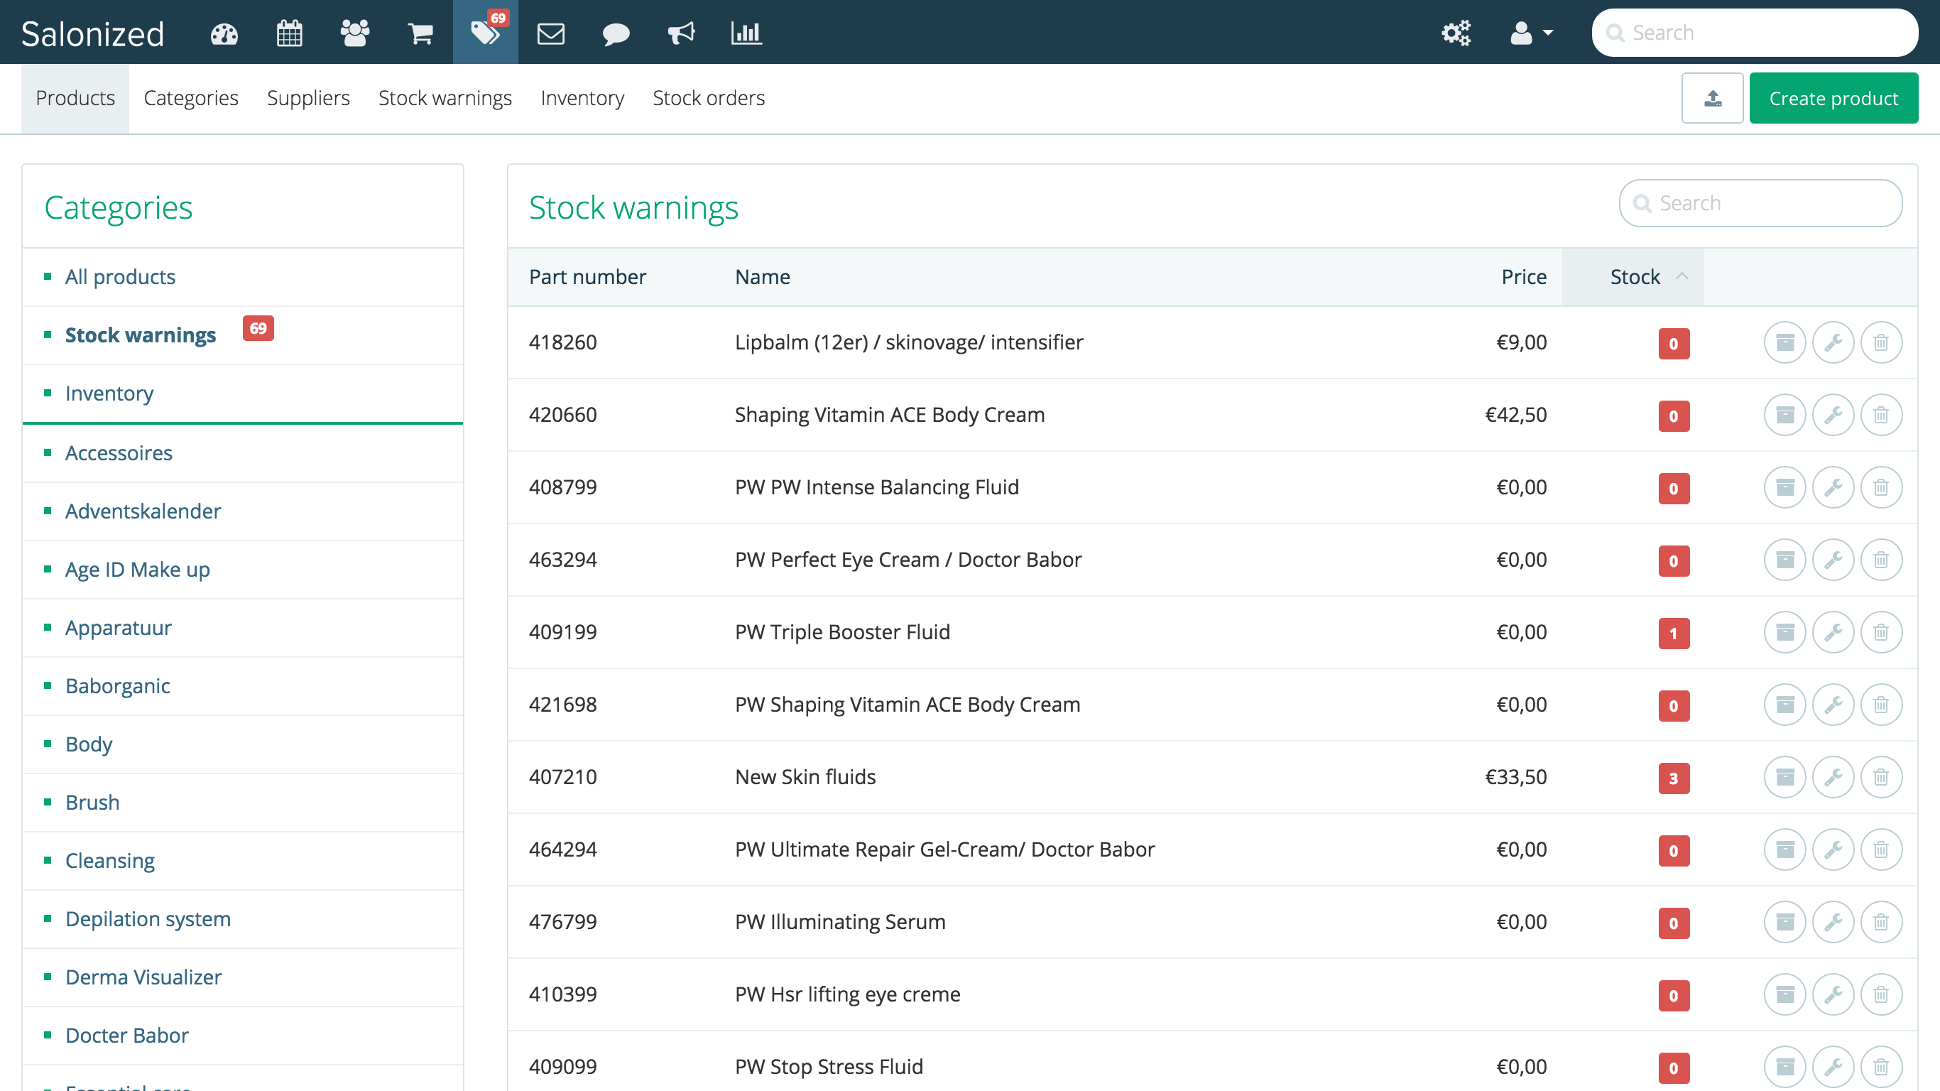The height and width of the screenshot is (1091, 1940).
Task: Open the settings gear icon
Action: (1456, 33)
